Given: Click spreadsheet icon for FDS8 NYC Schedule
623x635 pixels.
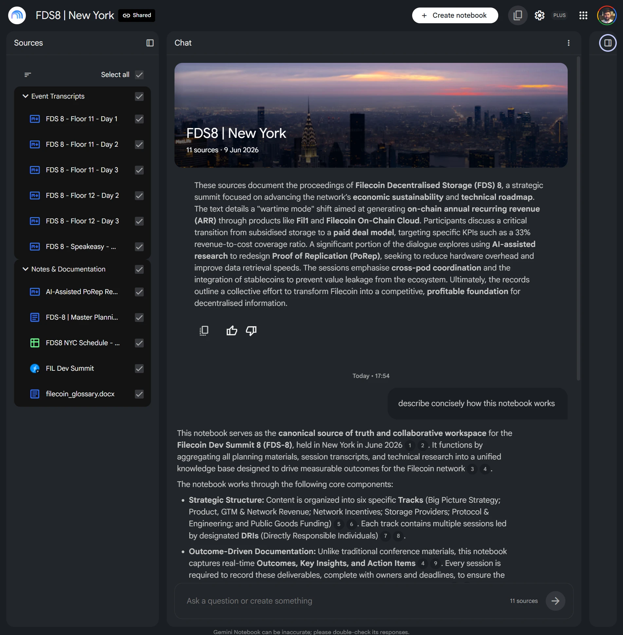Looking at the screenshot, I should coord(35,343).
